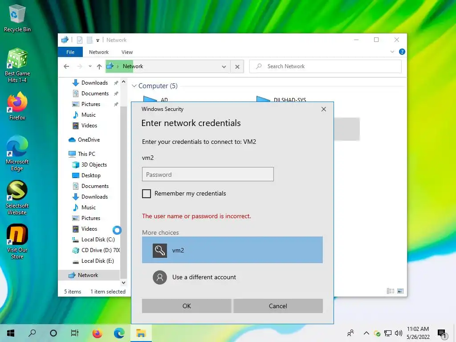The width and height of the screenshot is (456, 342).
Task: Select OneDrive in navigation pane
Action: click(x=89, y=139)
